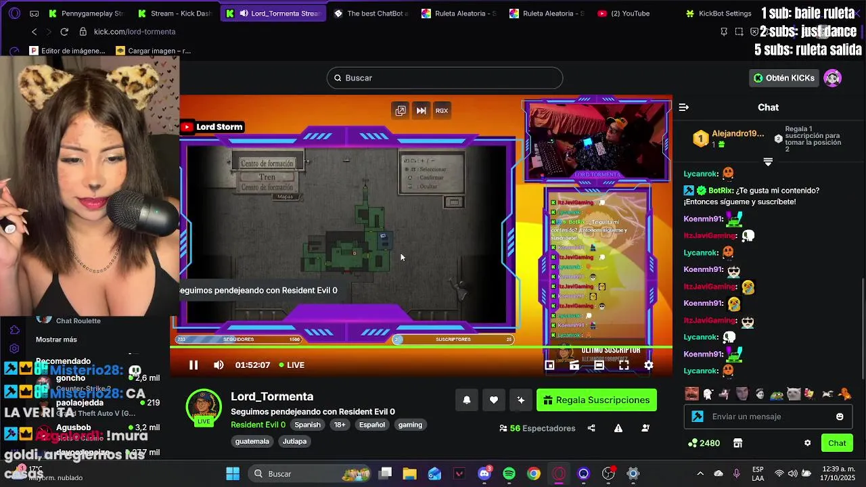Enter fullscreen on the video player
This screenshot has width=866, height=487.
pos(624,365)
